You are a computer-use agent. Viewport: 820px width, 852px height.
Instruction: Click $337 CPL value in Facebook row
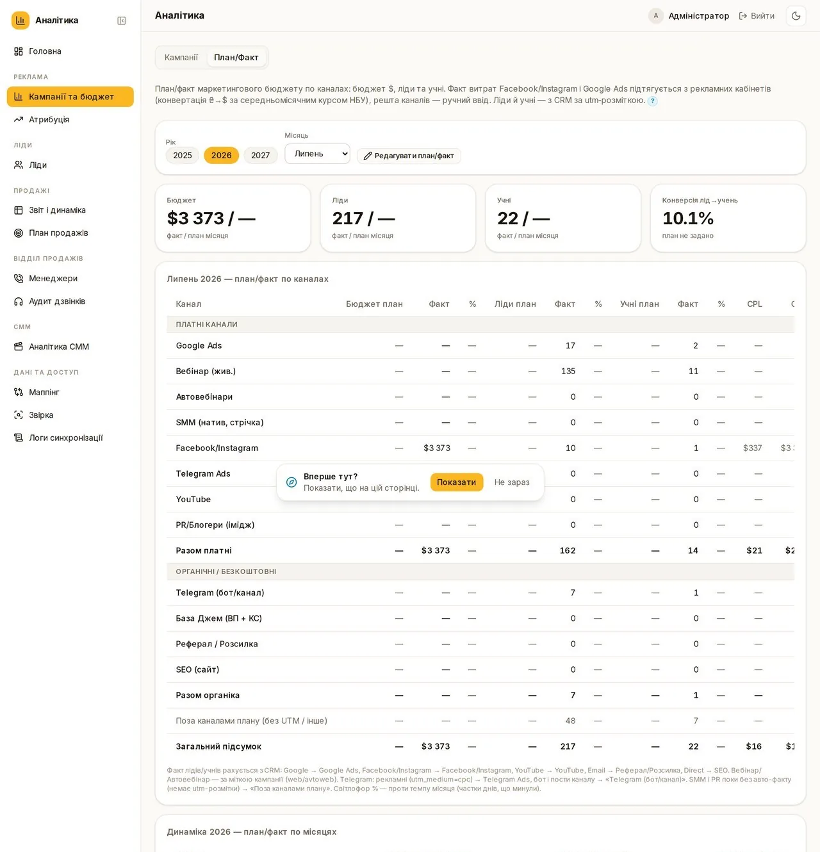753,448
